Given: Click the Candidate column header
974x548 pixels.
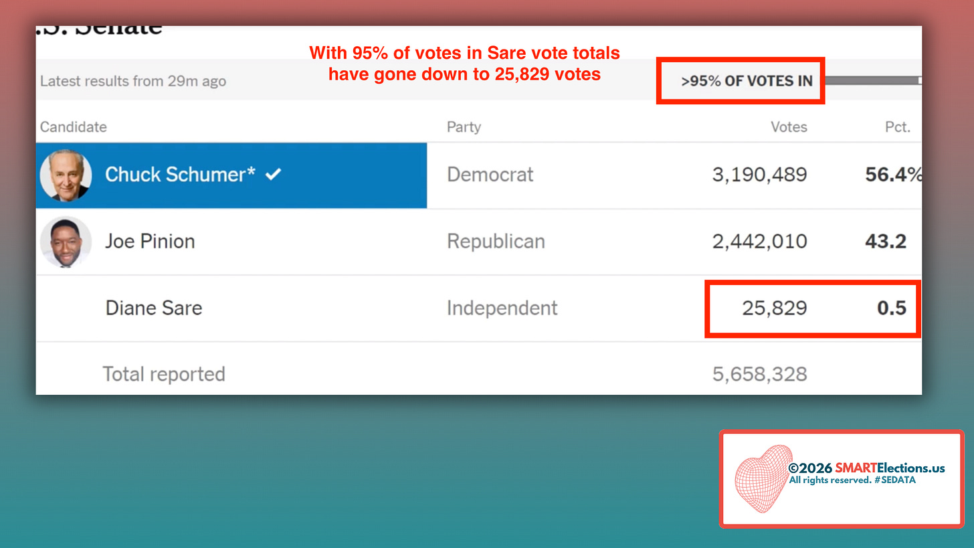Looking at the screenshot, I should tap(74, 127).
